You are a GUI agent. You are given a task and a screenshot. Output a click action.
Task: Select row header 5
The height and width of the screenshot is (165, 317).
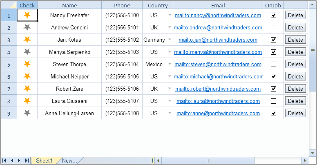point(9,64)
